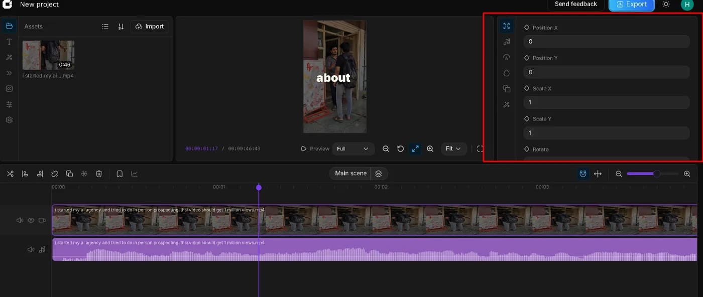Sort the assets list
This screenshot has height=297, width=703.
pos(121,27)
